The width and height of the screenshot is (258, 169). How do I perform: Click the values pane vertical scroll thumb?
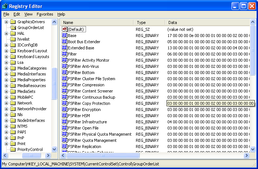[253, 50]
